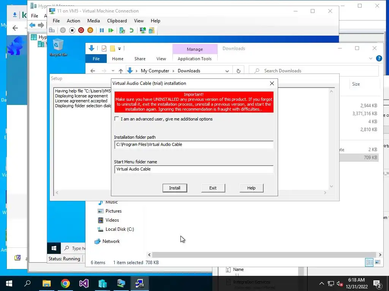Click the Install button
Image resolution: width=389 pixels, height=291 pixels.
tap(175, 188)
